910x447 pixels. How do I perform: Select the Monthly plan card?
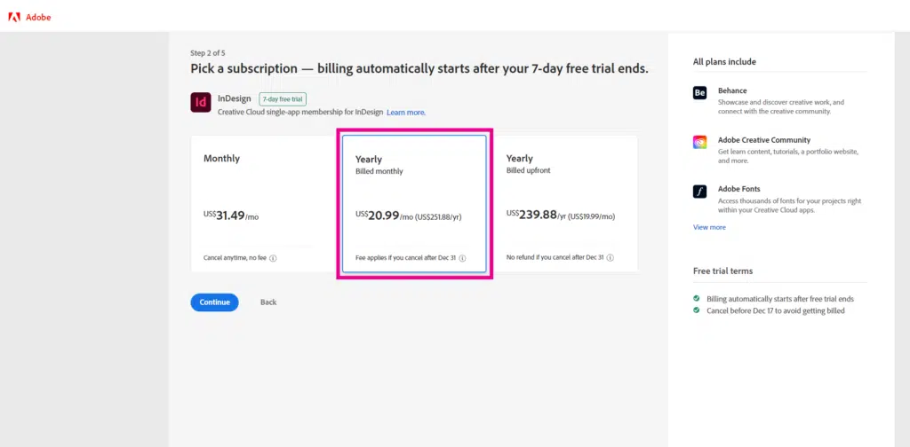265,204
